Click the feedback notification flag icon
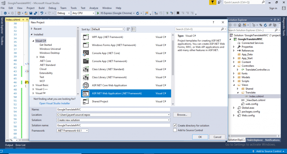287x154 pixels. (x=212, y=2)
